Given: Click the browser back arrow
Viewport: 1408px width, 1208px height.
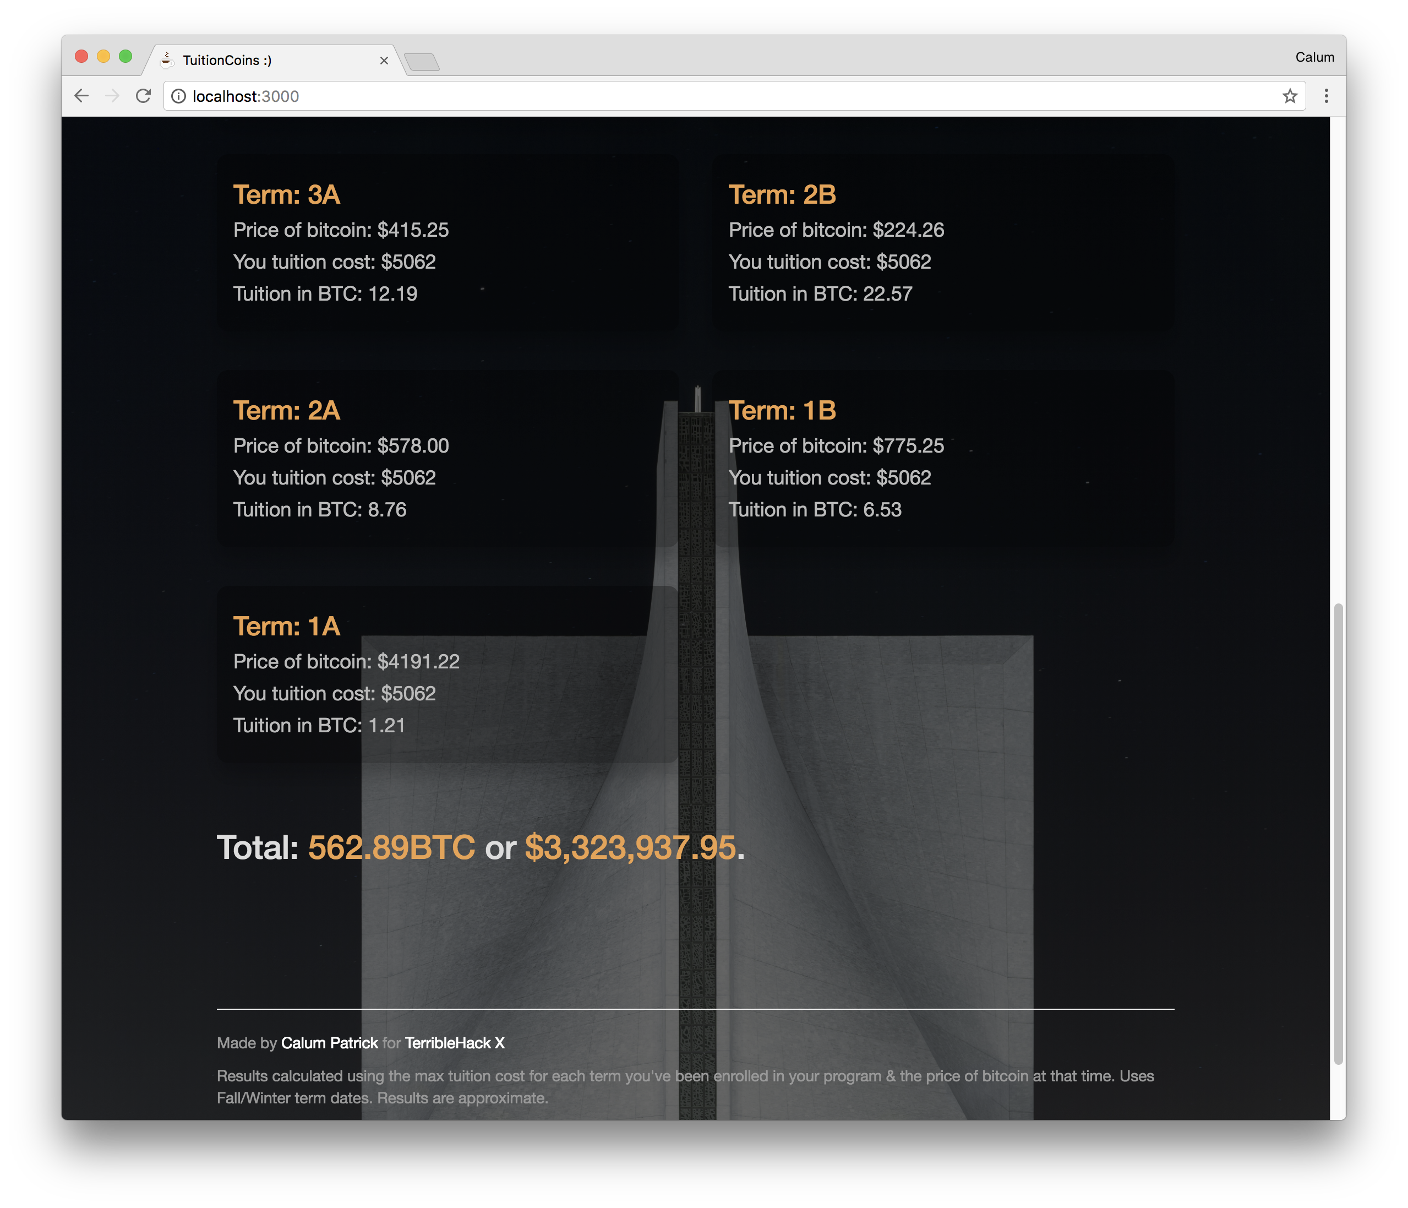Looking at the screenshot, I should [x=81, y=96].
